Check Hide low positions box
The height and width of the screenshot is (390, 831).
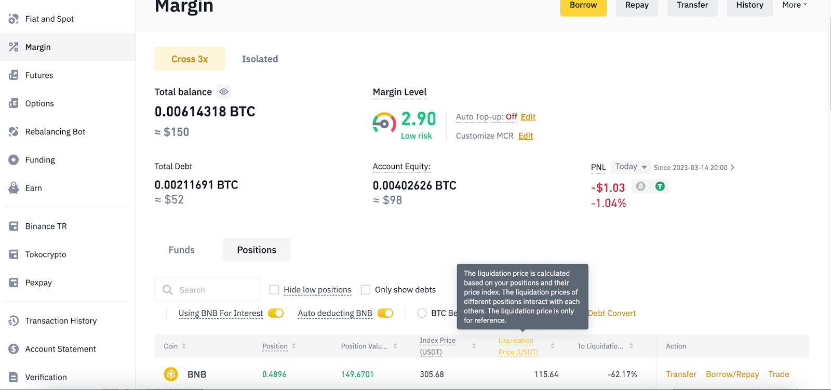click(x=274, y=290)
